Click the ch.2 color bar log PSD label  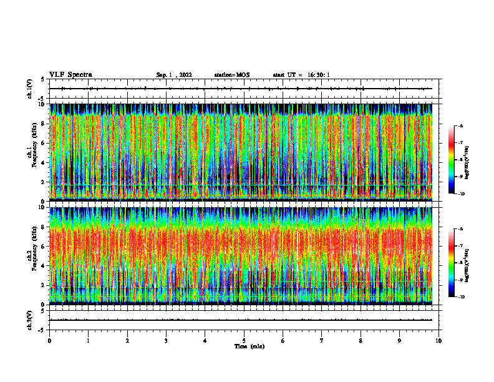coord(467,266)
